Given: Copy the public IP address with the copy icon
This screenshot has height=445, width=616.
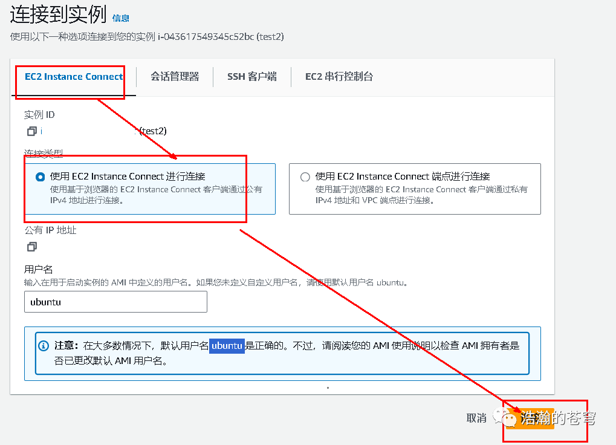Looking at the screenshot, I should [x=32, y=247].
